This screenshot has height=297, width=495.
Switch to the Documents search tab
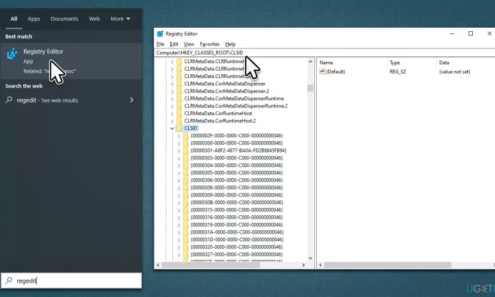tap(64, 19)
